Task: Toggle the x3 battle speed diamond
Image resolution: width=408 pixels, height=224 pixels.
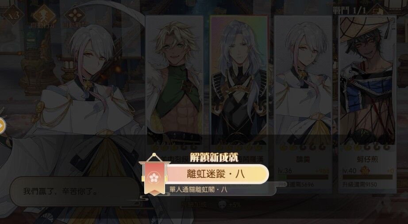Action: point(13,14)
